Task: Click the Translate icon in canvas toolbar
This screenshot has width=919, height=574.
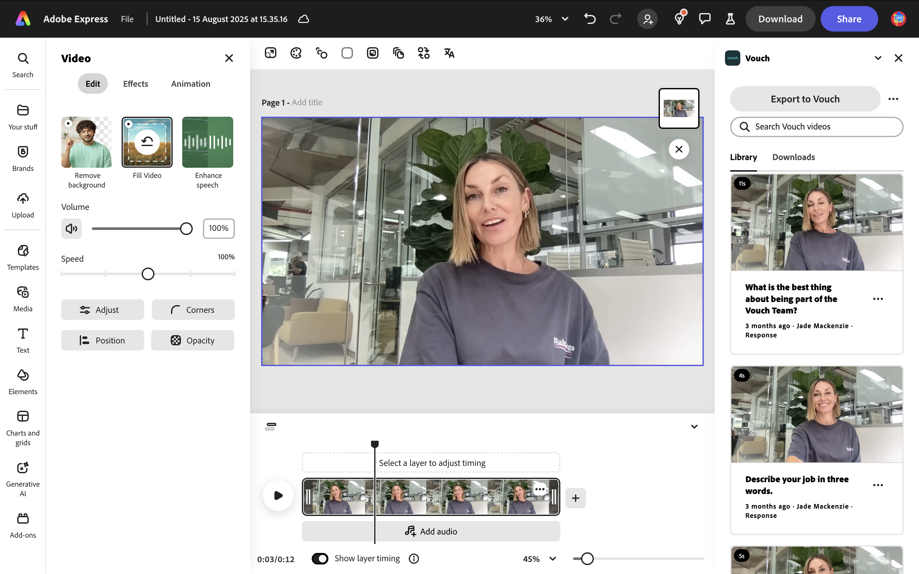Action: [x=449, y=53]
